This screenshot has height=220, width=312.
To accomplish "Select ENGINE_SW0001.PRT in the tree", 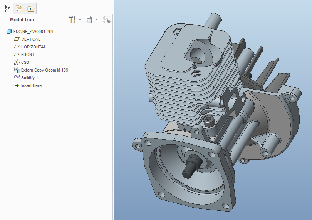I will pos(34,32).
